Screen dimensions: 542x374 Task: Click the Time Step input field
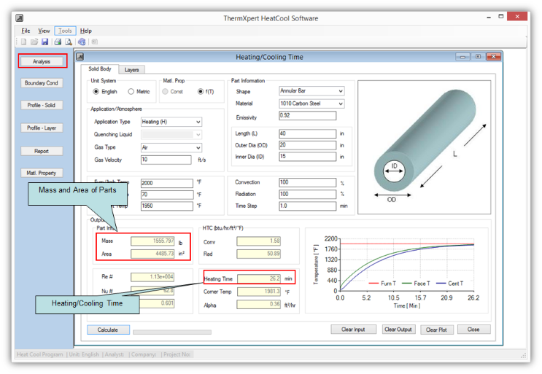click(x=307, y=206)
